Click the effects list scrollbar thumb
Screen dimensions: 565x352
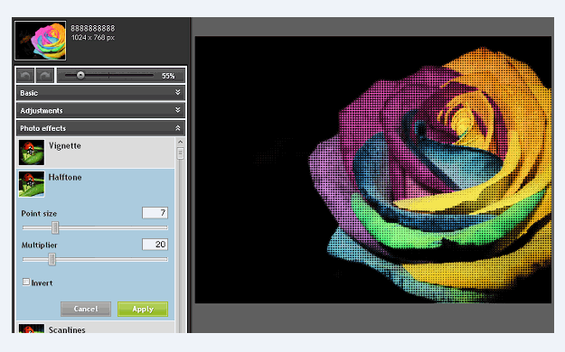click(x=181, y=153)
